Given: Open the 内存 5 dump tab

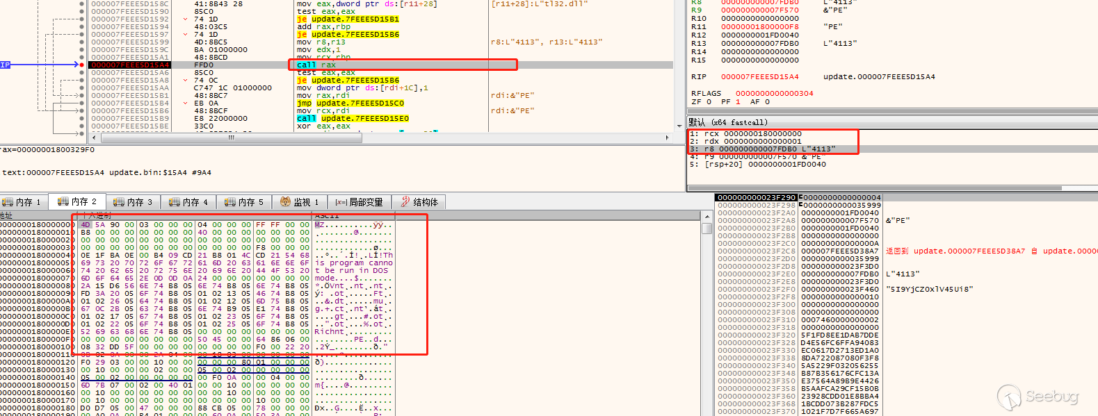Looking at the screenshot, I should pos(244,202).
